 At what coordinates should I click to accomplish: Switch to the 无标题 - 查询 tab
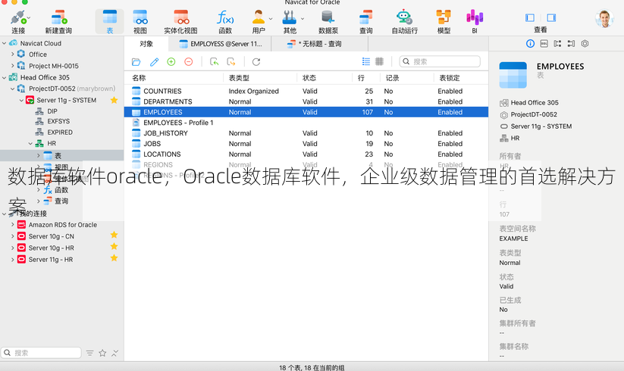click(319, 44)
